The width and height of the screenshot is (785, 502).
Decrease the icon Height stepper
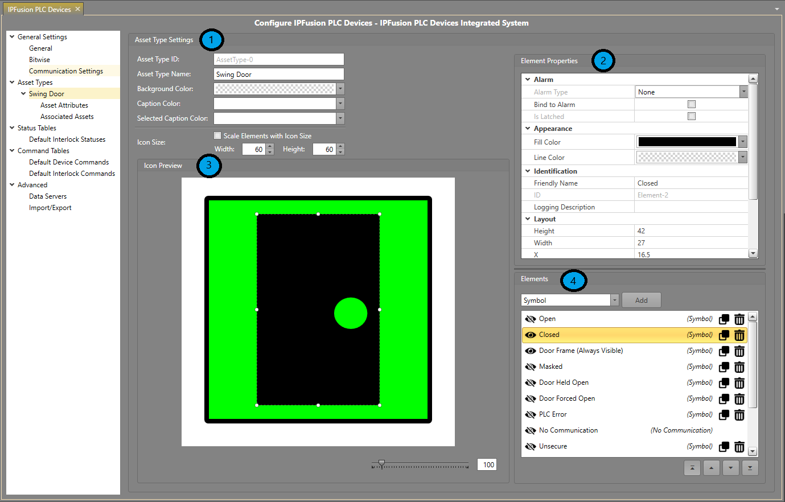340,152
